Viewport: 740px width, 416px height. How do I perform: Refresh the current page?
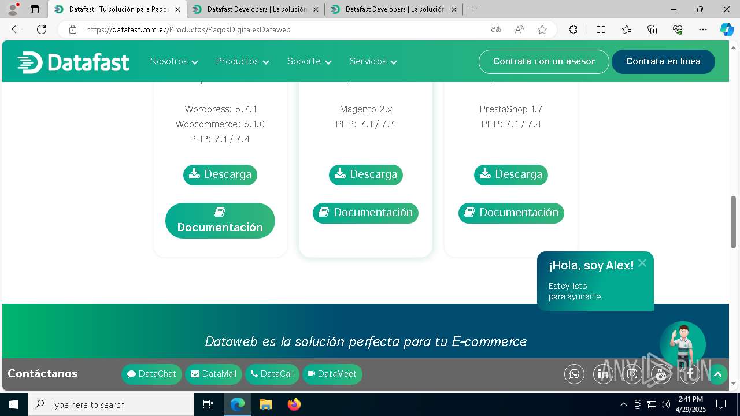coord(42,29)
